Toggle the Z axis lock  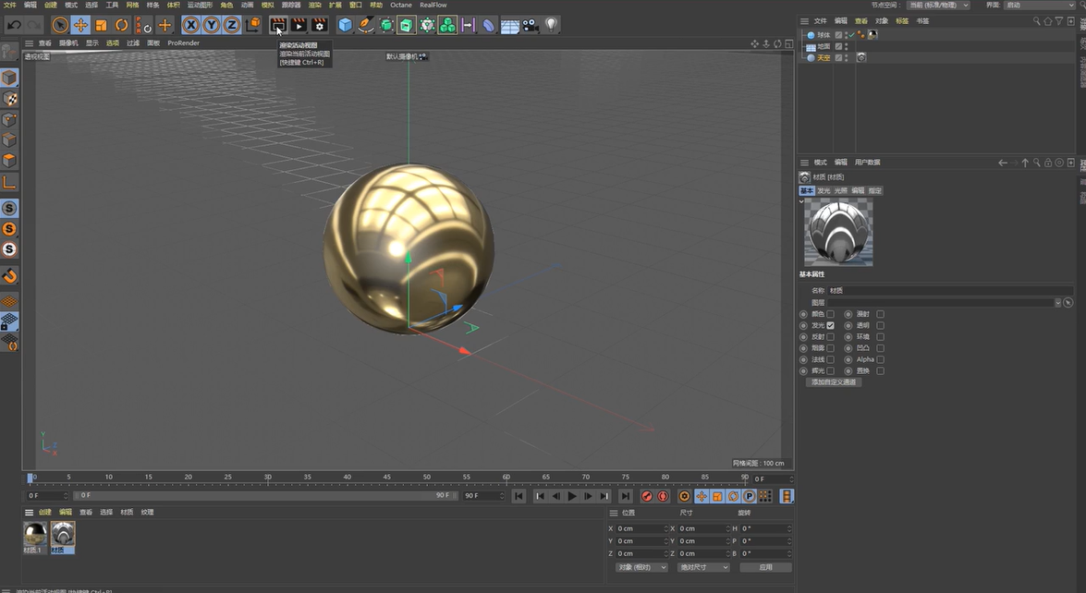(231, 26)
